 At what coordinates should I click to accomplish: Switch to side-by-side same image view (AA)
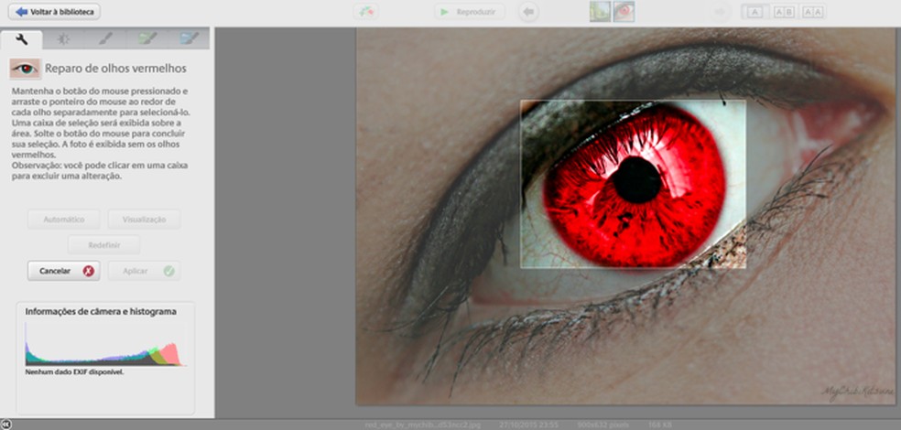[812, 12]
